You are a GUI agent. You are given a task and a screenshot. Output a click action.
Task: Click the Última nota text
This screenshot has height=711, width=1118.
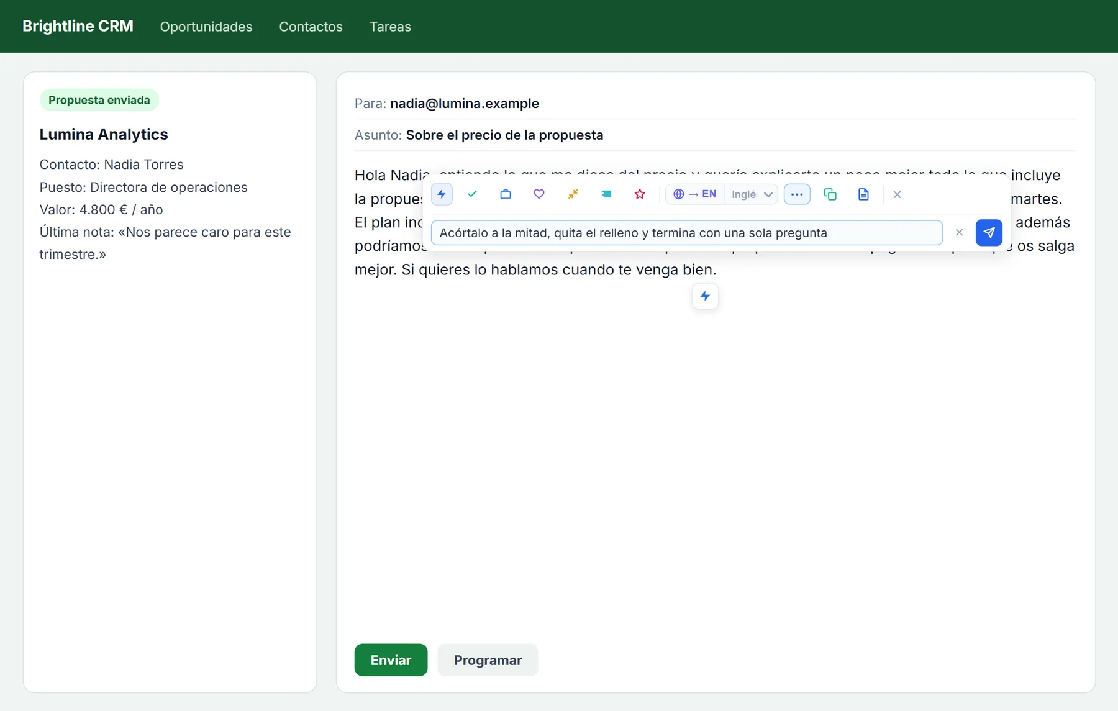(x=165, y=243)
